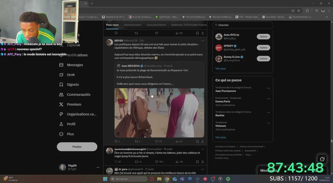This screenshot has height=183, width=333.
Task: Open more options on dr gero's post
Action: pos(203,169)
